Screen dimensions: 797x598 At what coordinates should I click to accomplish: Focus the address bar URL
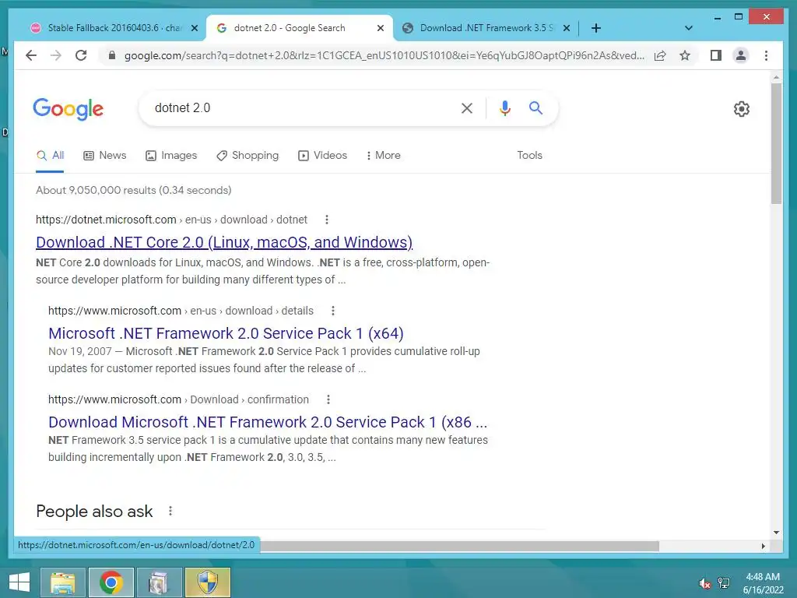384,55
